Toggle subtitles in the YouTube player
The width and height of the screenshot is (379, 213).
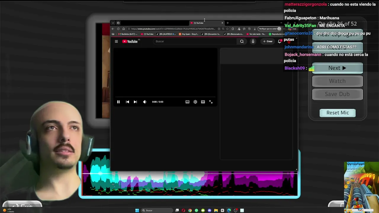click(187, 102)
